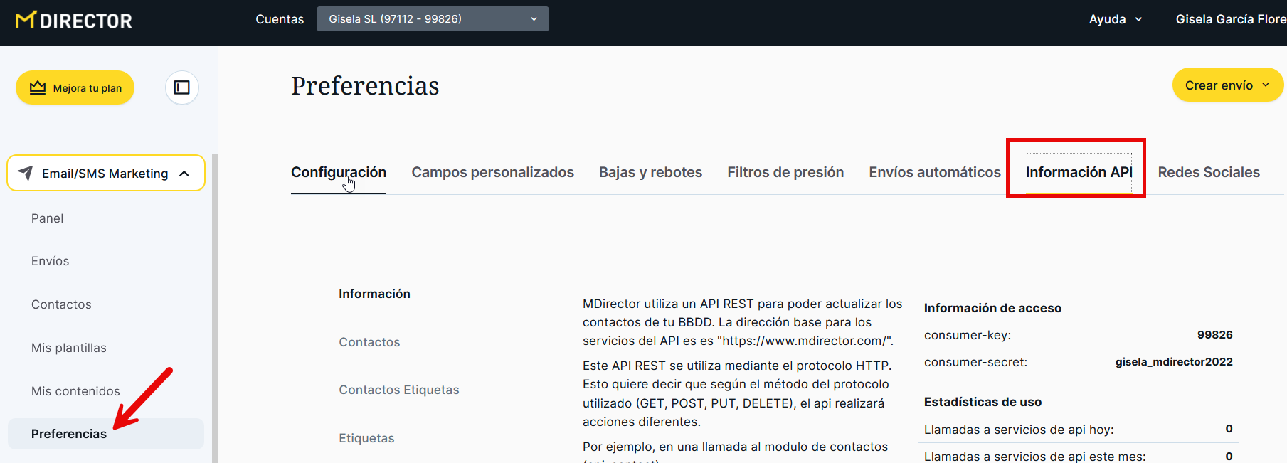Click the paper plane Email/SMS Marketing icon
Screen dimensions: 1287x463
(25, 173)
